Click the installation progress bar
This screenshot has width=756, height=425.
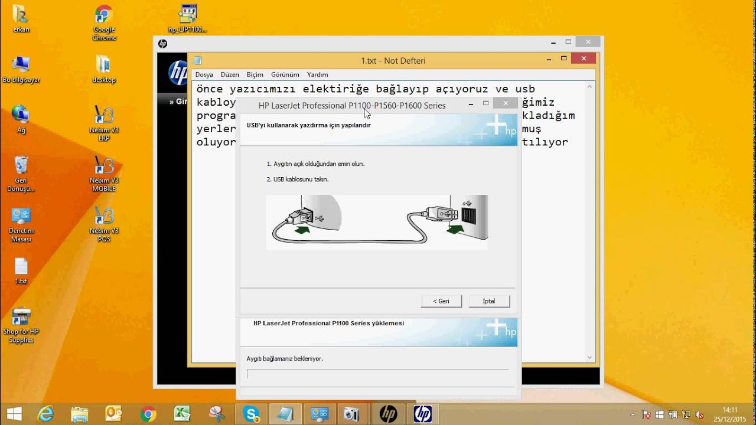(377, 374)
